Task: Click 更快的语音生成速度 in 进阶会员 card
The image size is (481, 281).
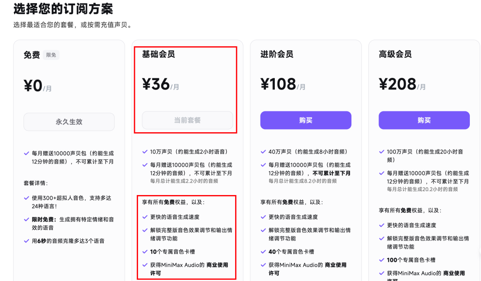Action: [x=293, y=217]
